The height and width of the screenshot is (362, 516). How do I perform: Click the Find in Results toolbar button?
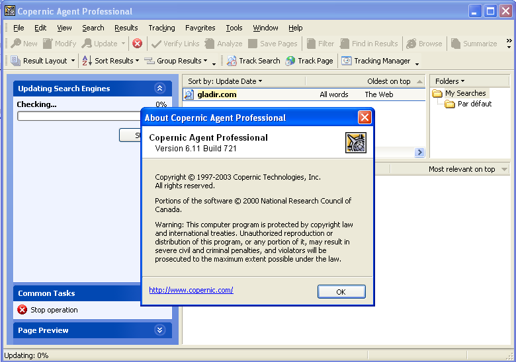coord(369,44)
